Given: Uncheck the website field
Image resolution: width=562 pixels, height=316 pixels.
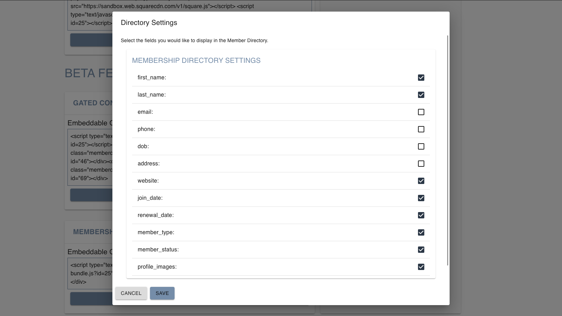Looking at the screenshot, I should [421, 180].
